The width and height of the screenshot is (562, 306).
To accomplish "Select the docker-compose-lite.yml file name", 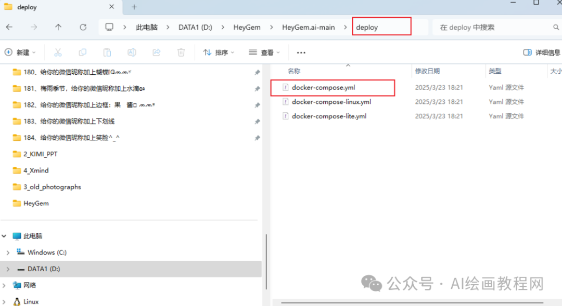I will tap(329, 116).
